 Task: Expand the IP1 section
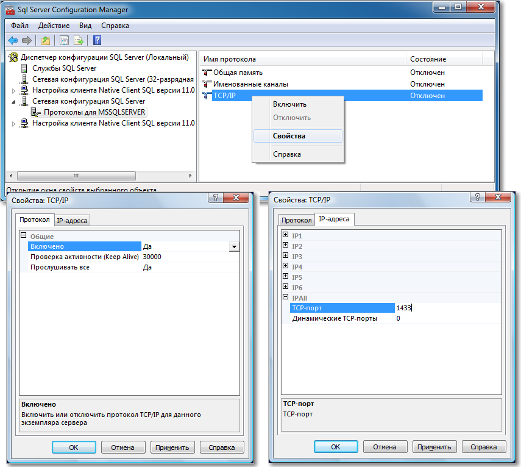(285, 235)
